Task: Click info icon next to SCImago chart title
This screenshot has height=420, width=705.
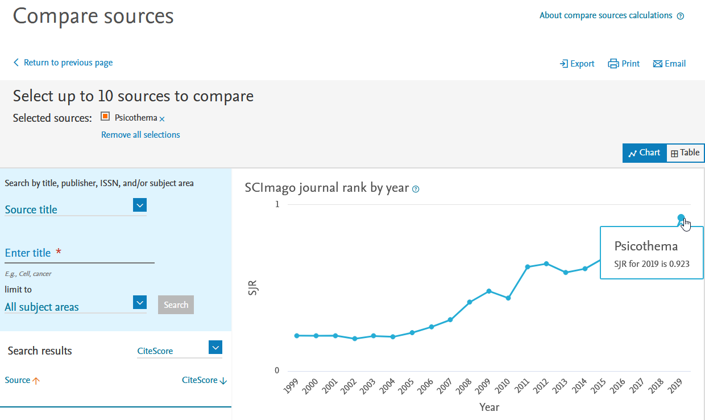Action: click(416, 189)
